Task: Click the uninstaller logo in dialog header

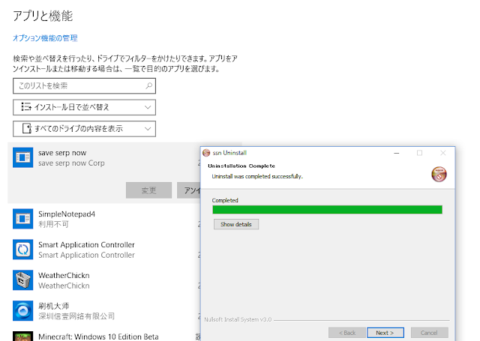Action: coord(439,175)
